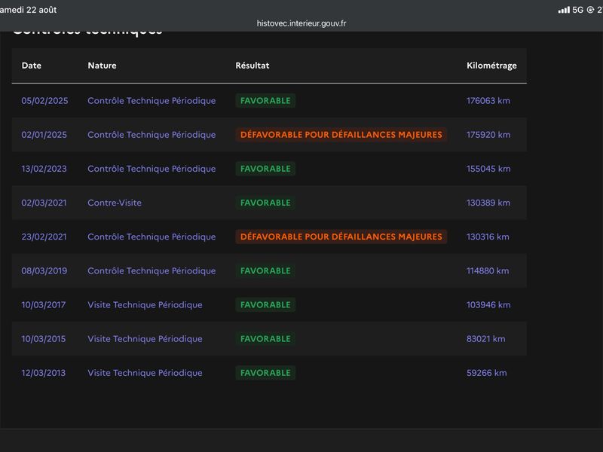Tap the 5G network indicator
603x452 pixels.
tap(577, 10)
